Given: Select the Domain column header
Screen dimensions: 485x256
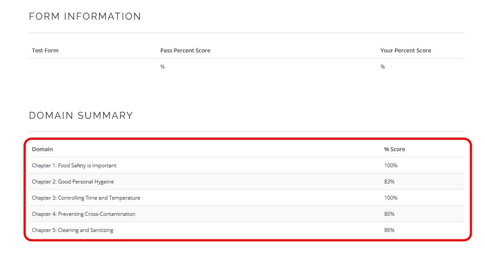Looking at the screenshot, I should (42, 149).
